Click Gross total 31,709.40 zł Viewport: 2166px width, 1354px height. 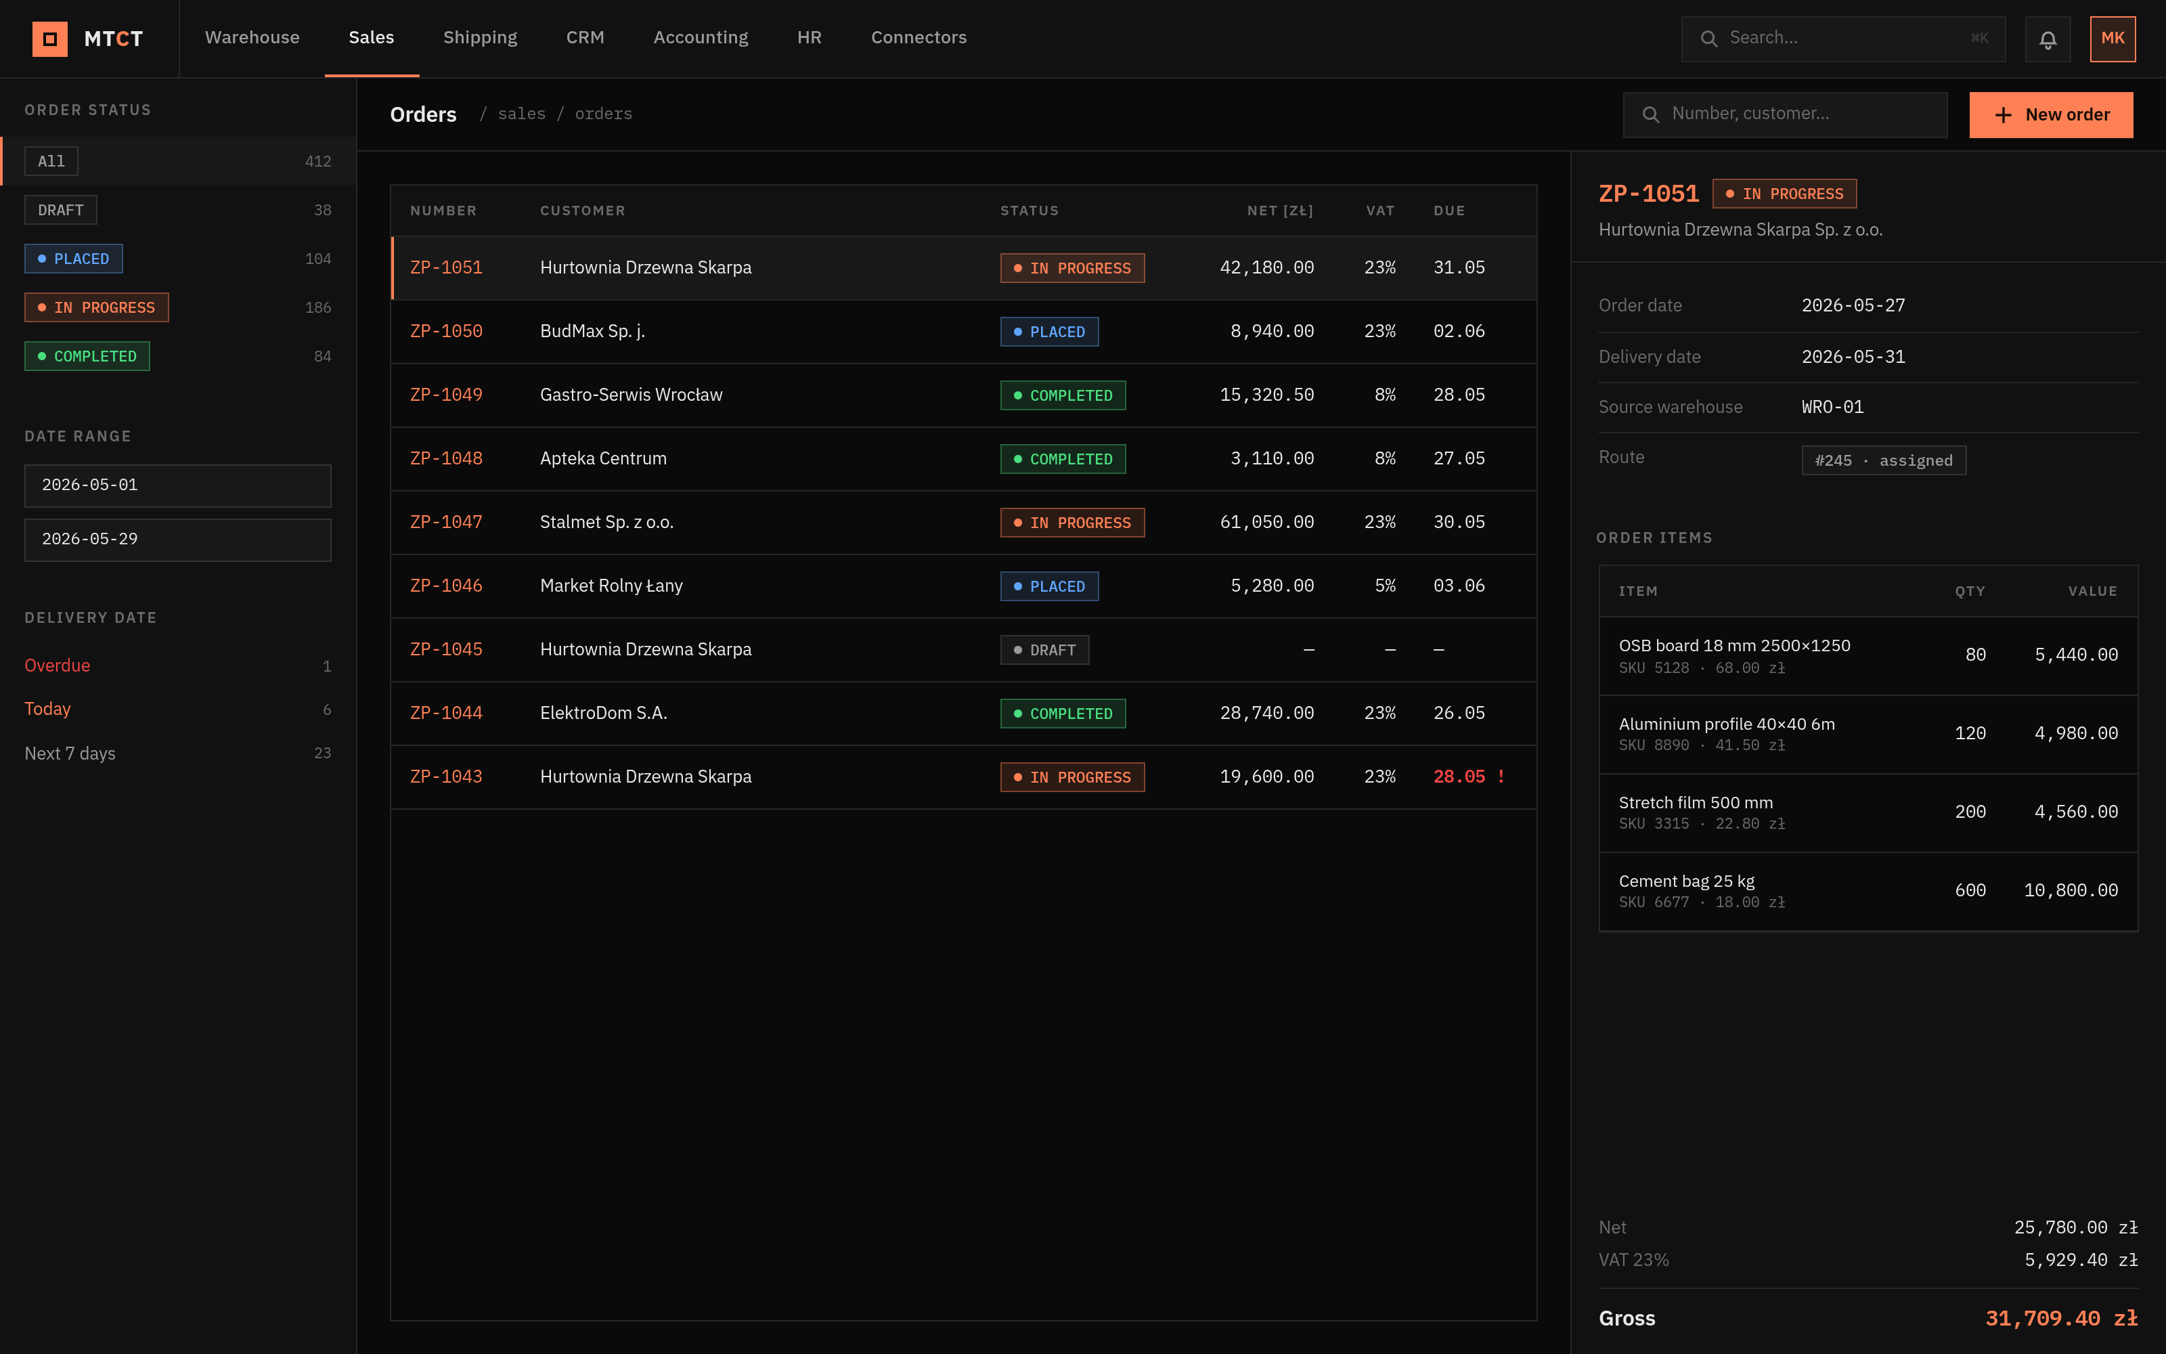2061,1318
